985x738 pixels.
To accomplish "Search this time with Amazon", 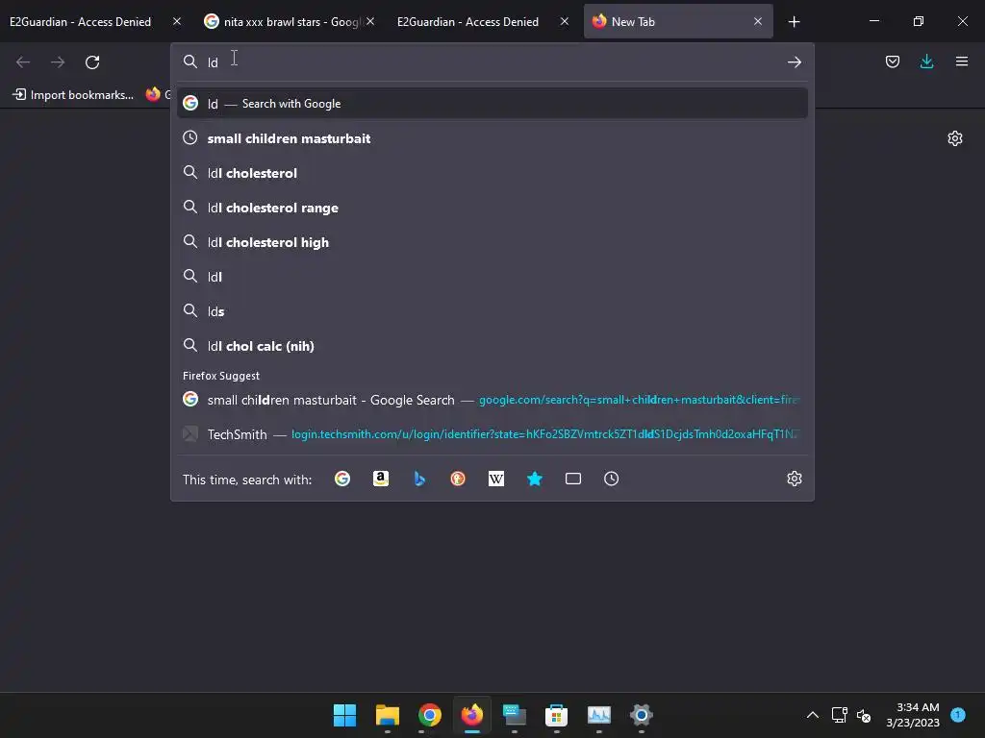I will point(381,479).
